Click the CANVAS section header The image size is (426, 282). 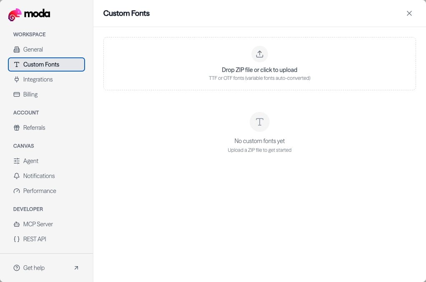point(24,146)
